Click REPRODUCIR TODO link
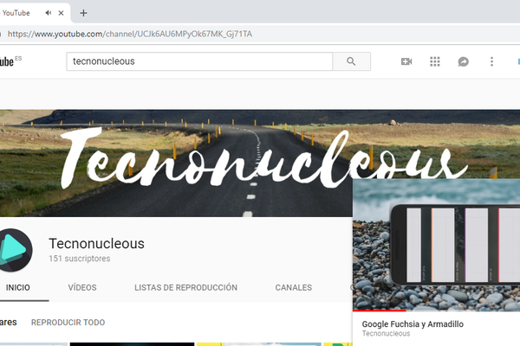Image resolution: width=520 pixels, height=346 pixels. pos(68,322)
